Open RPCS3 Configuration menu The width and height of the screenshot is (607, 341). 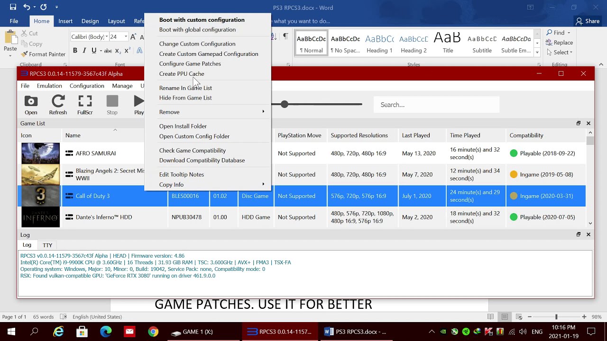click(87, 86)
